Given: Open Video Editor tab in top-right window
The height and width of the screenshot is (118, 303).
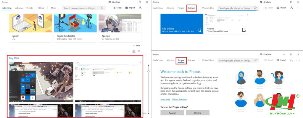Looking at the screenshot, I should point(208,8).
